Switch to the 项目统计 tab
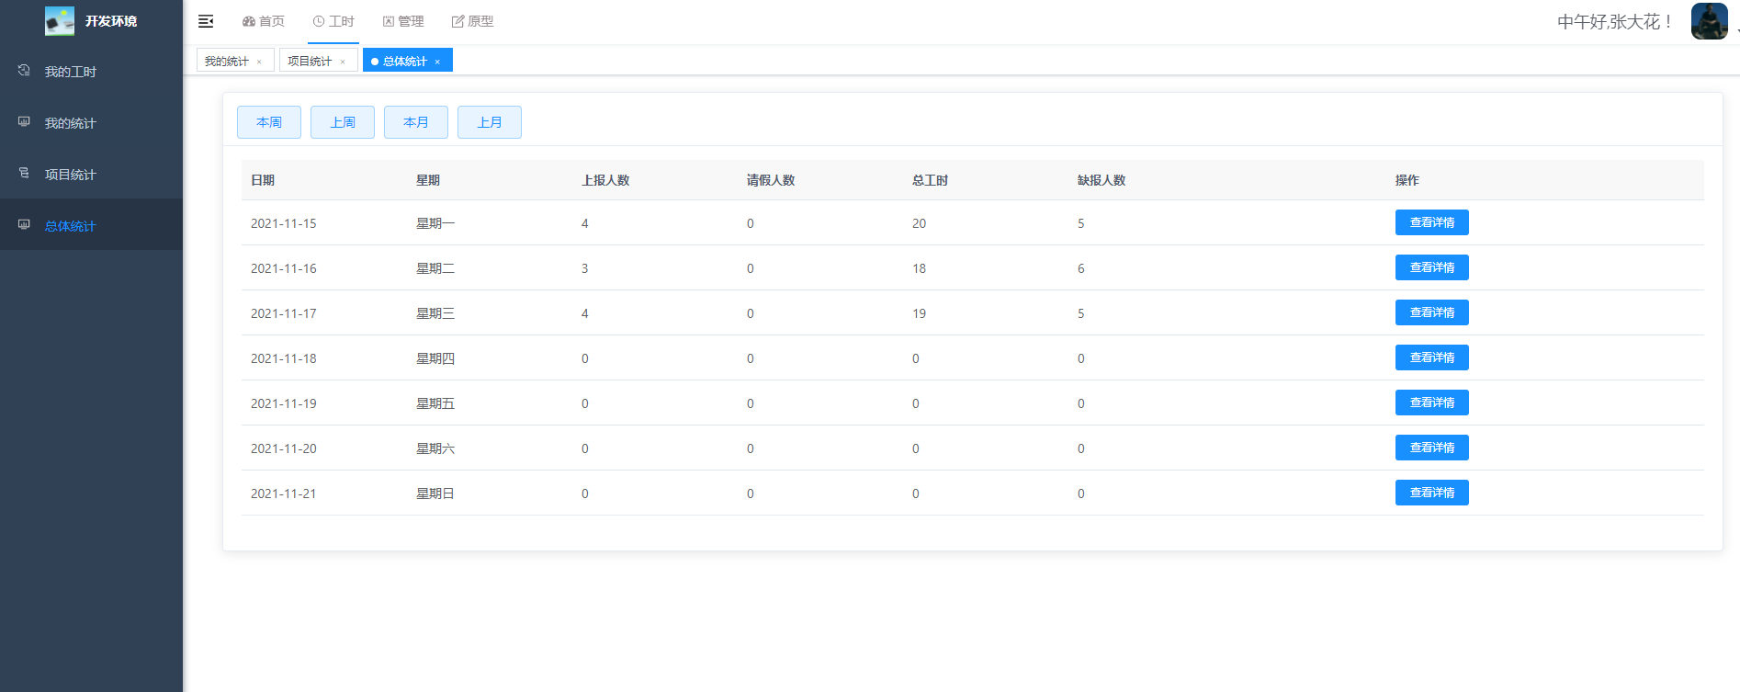 pos(310,61)
